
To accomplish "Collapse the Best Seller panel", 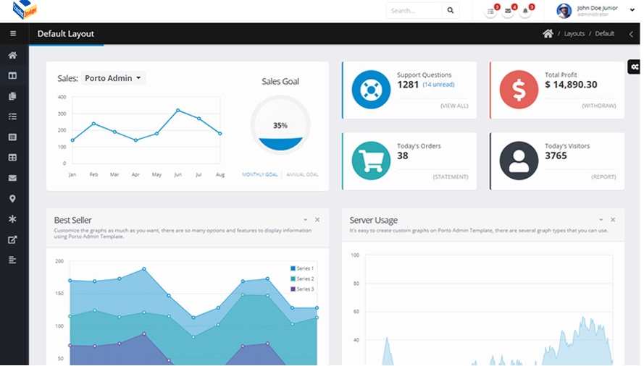I will 305,220.
